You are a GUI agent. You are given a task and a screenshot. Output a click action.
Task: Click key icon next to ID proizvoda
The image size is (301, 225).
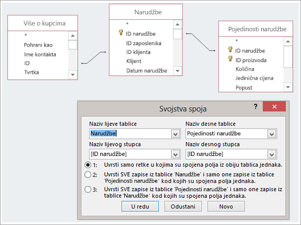(x=230, y=58)
